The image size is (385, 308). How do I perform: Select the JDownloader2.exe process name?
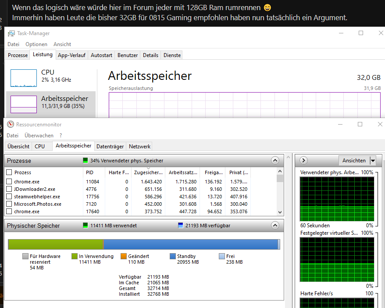[x=35, y=189]
